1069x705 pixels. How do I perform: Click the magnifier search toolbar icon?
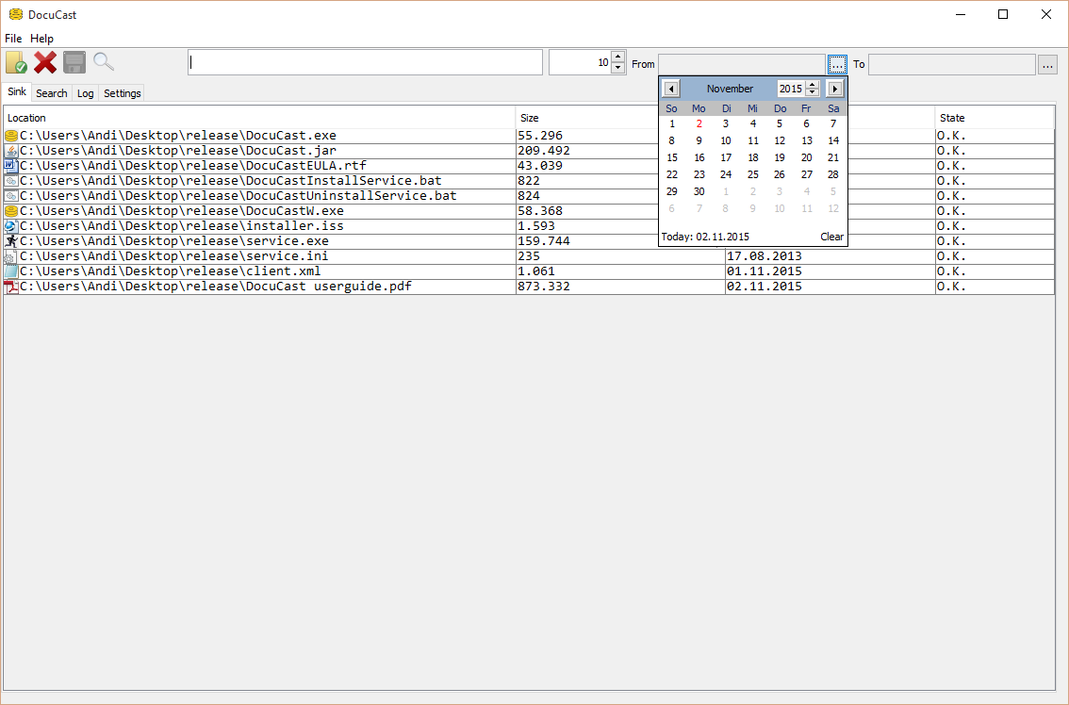point(104,62)
